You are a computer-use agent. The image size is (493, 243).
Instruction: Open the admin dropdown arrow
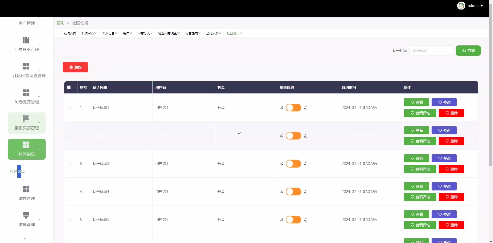pyautogui.click(x=482, y=6)
